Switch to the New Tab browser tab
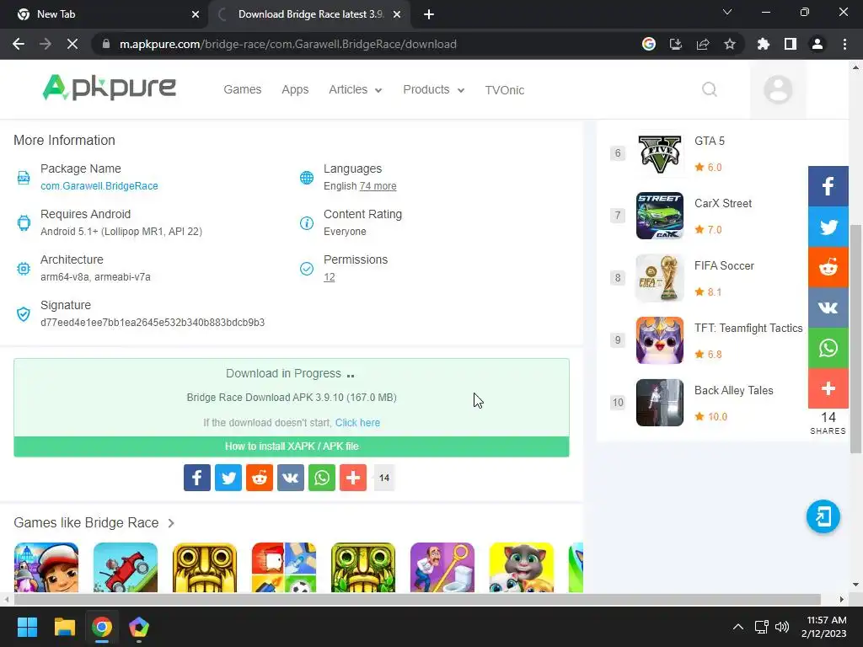This screenshot has width=863, height=647. pyautogui.click(x=104, y=14)
